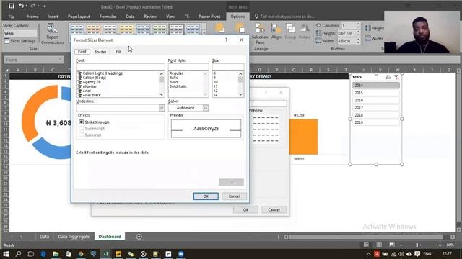
Task: Click the horizontal sheet scrollbar
Action: click(366, 237)
